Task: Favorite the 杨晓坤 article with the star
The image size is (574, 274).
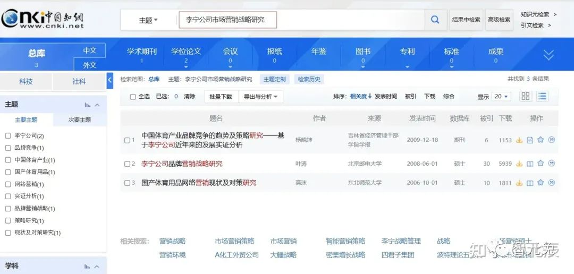Action: pyautogui.click(x=541, y=140)
